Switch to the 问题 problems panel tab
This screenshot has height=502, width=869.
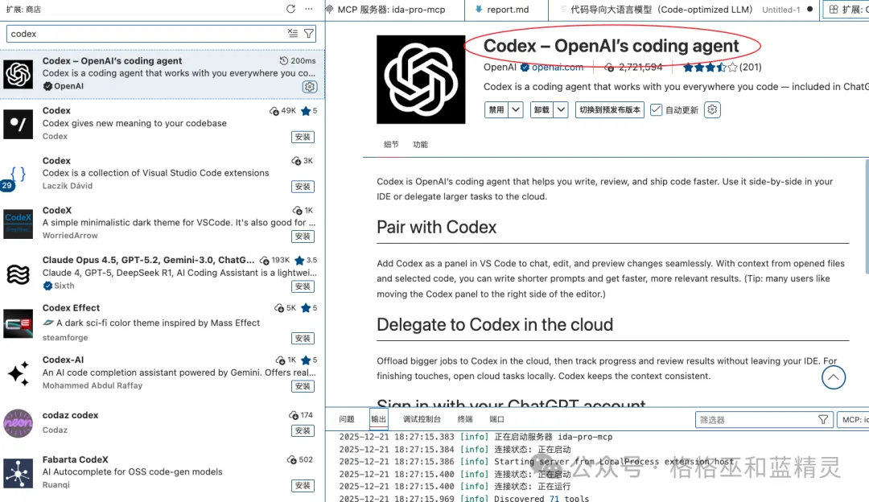point(346,419)
